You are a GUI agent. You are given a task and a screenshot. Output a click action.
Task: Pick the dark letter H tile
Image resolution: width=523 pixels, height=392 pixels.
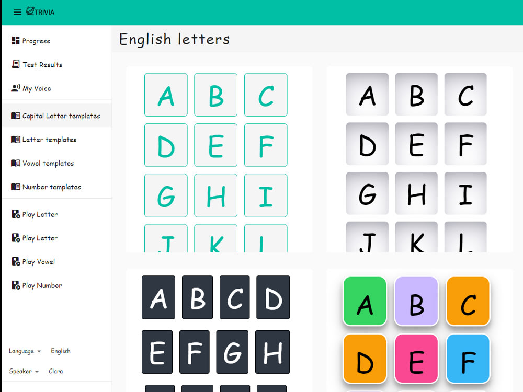pos(272,352)
